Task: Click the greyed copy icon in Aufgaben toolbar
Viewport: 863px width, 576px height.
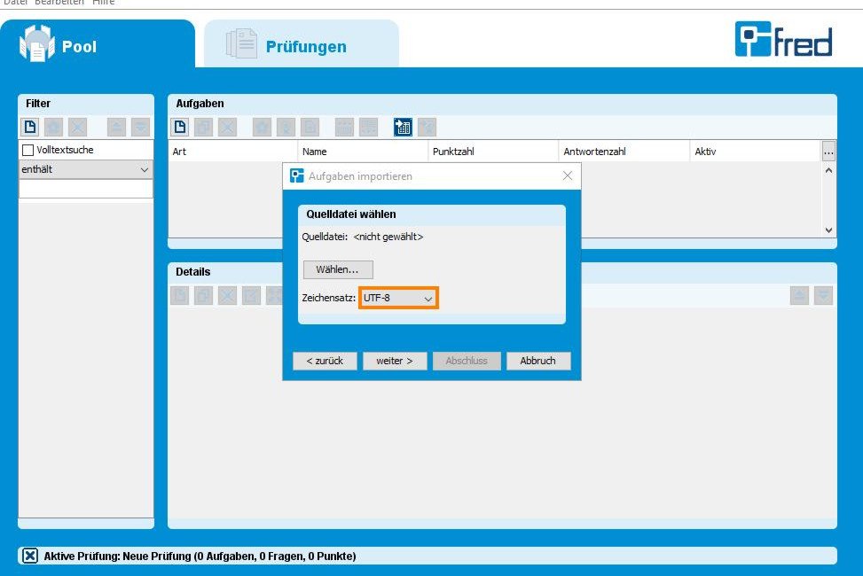Action: click(203, 127)
